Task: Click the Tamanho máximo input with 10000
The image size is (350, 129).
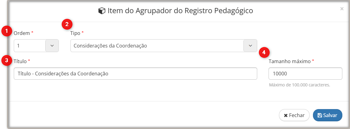Action: click(305, 74)
